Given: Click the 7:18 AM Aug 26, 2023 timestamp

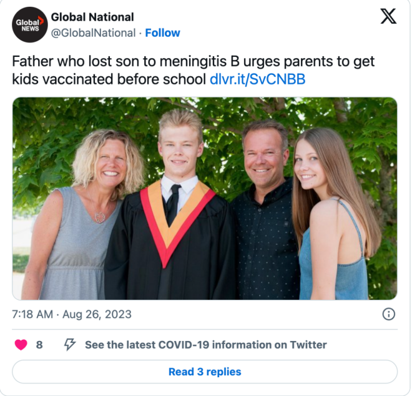Looking at the screenshot, I should [x=72, y=314].
